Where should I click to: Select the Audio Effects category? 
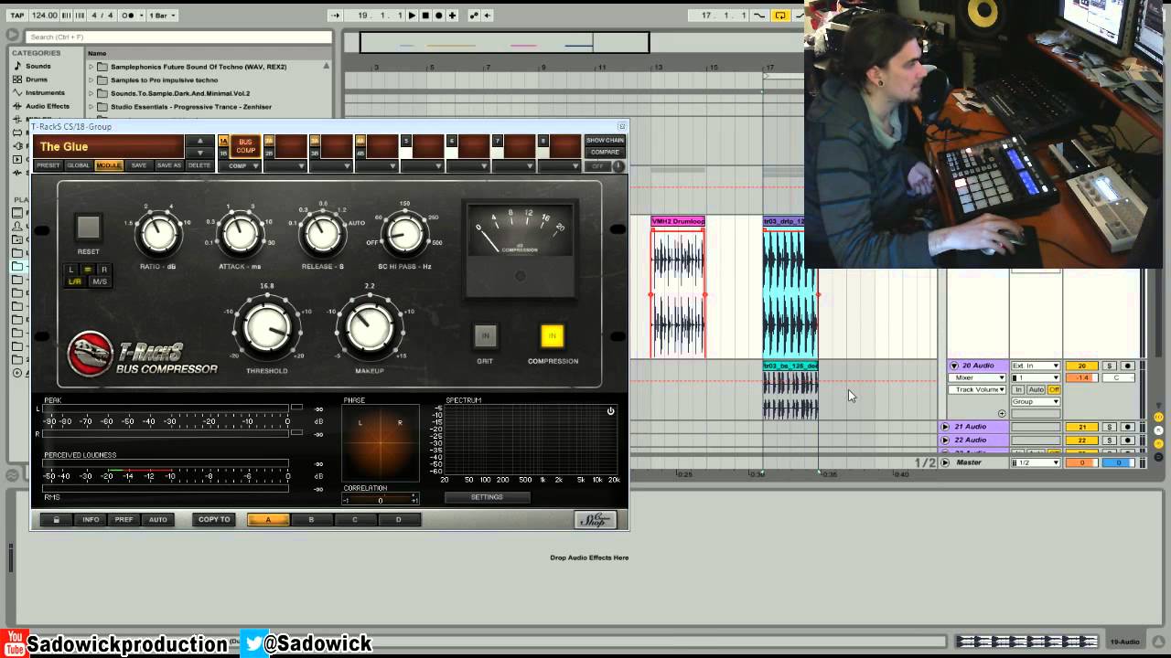47,106
